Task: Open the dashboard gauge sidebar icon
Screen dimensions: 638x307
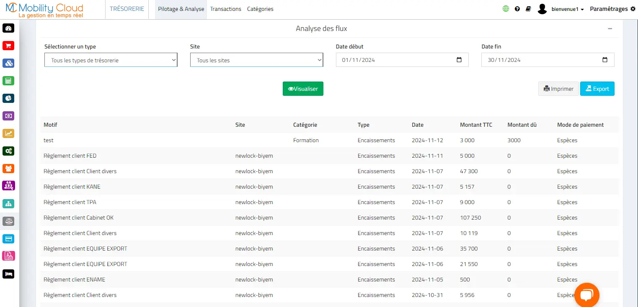Action: (x=8, y=28)
